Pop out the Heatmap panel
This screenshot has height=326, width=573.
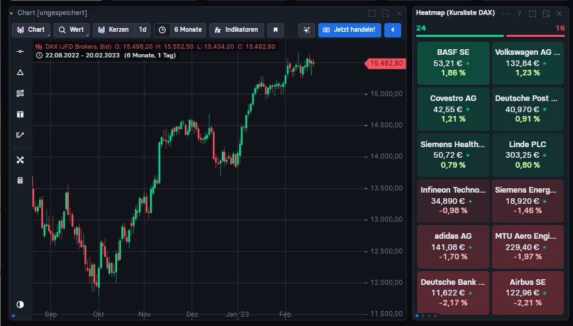click(x=546, y=14)
